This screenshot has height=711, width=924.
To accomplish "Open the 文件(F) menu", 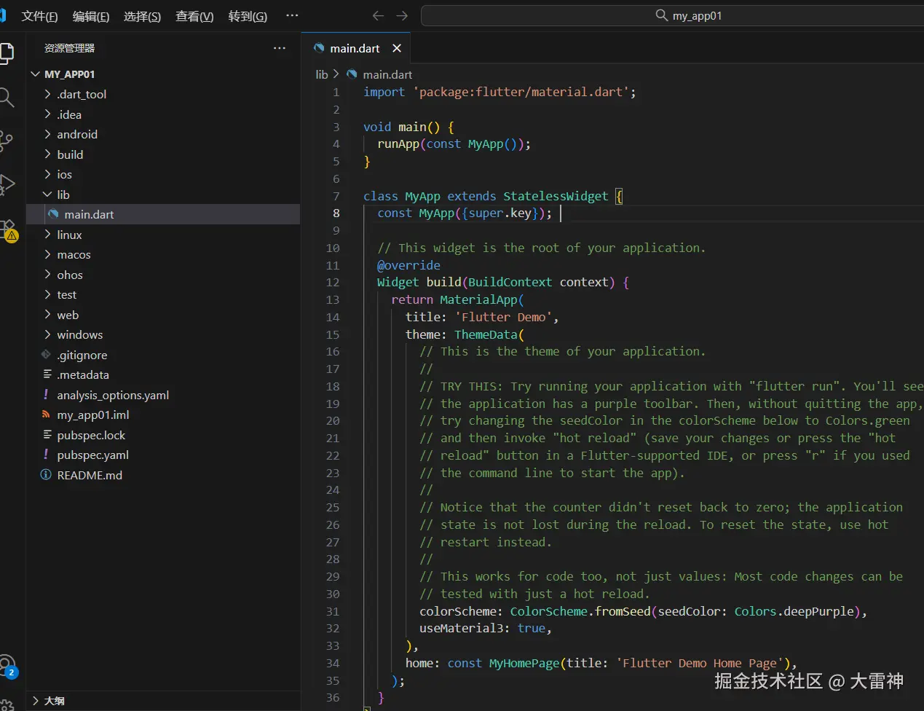I will [x=39, y=16].
